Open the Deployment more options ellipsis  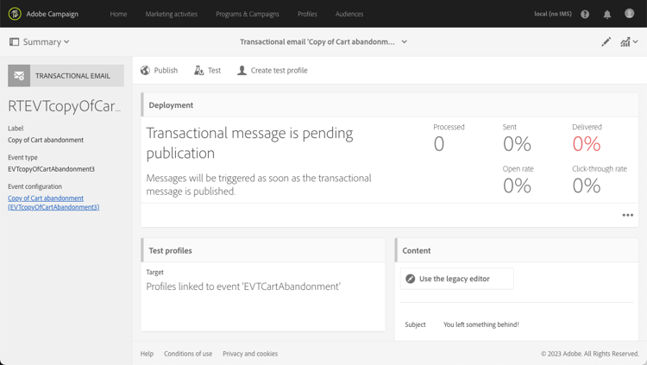pos(627,215)
